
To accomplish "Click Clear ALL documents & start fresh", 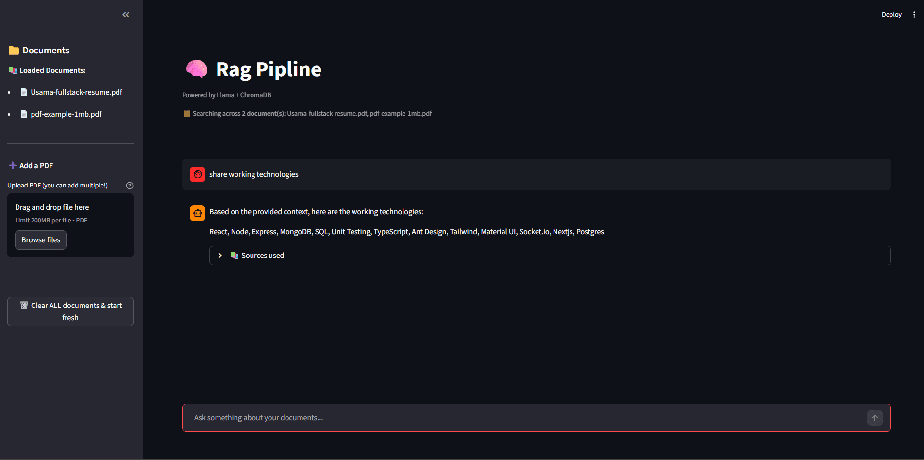I will 70,311.
